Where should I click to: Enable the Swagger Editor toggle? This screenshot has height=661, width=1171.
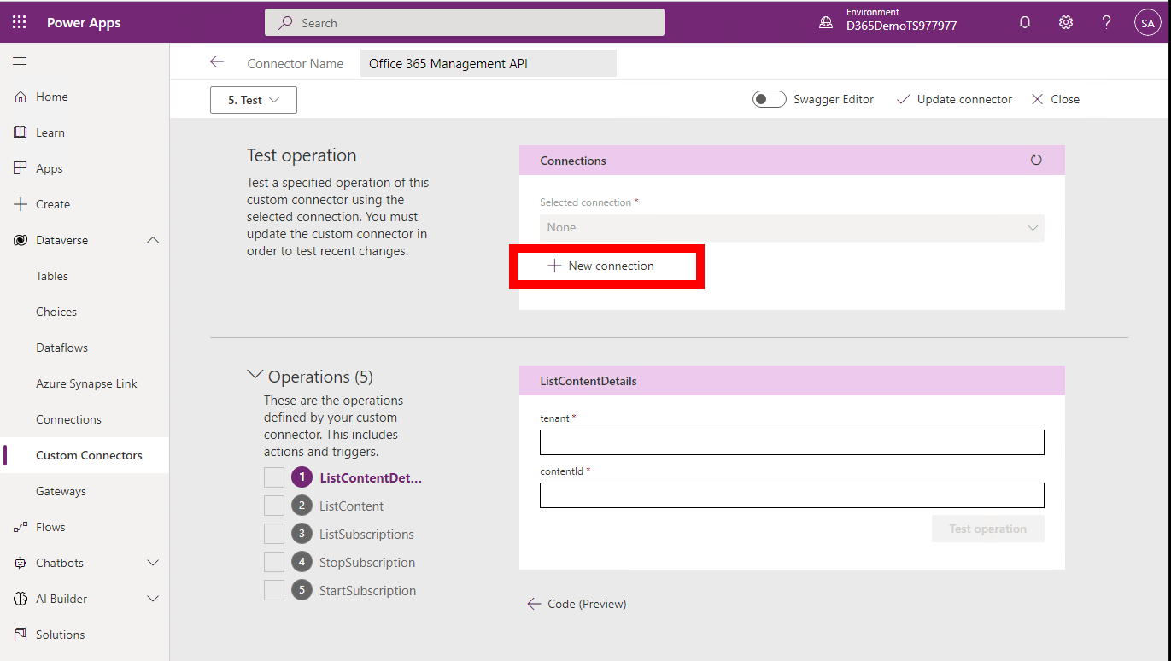coord(769,98)
